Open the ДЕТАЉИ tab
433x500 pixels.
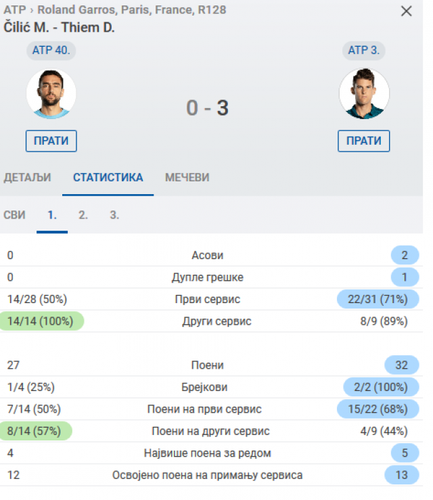tap(28, 178)
